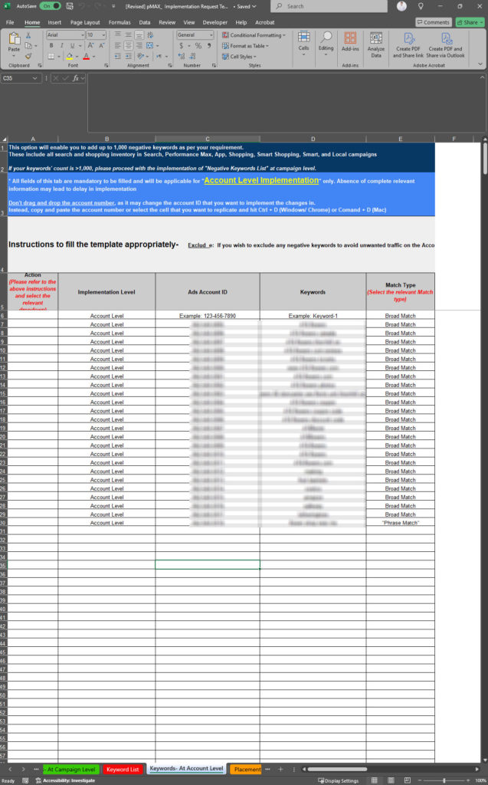This screenshot has height=785, width=488.
Task: Open the Cells ribbon group
Action: tap(303, 41)
